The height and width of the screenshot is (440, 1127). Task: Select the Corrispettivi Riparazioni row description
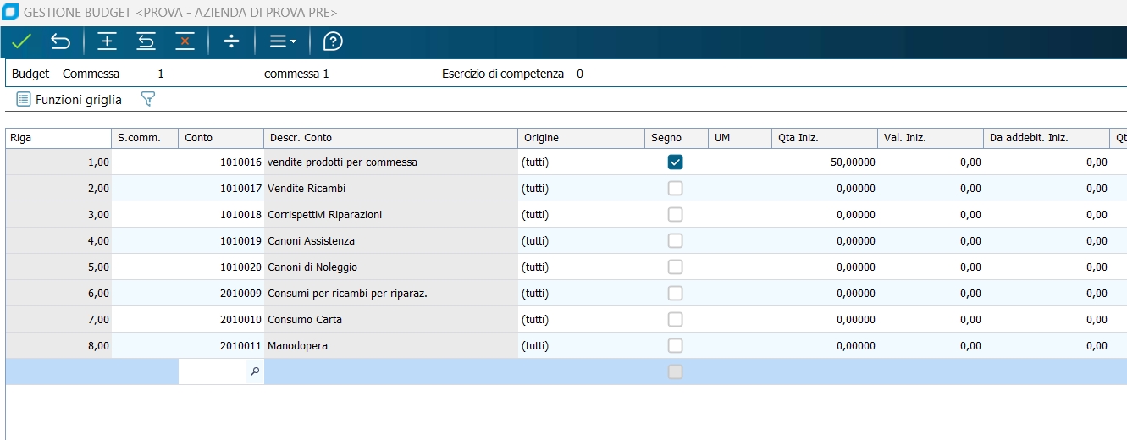(390, 215)
